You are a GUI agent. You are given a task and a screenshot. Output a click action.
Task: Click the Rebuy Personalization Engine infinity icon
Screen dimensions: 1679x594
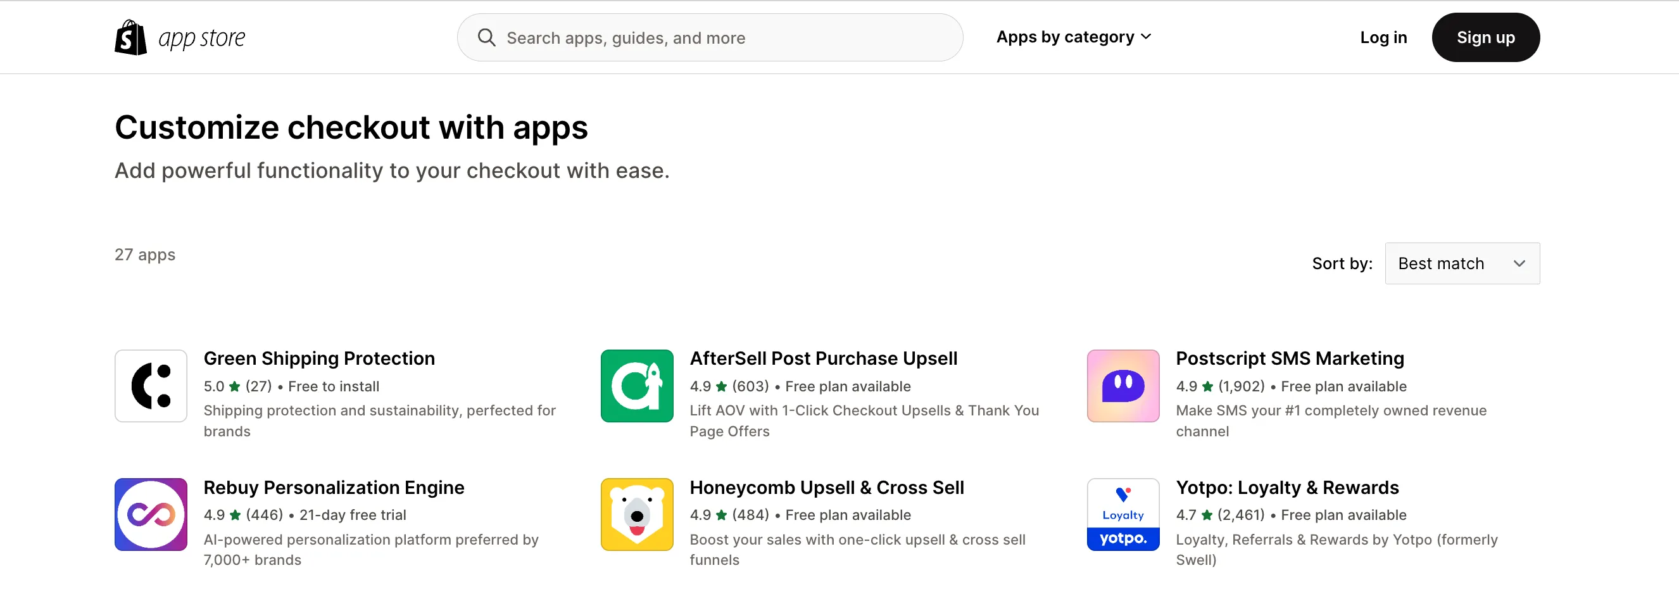point(151,514)
